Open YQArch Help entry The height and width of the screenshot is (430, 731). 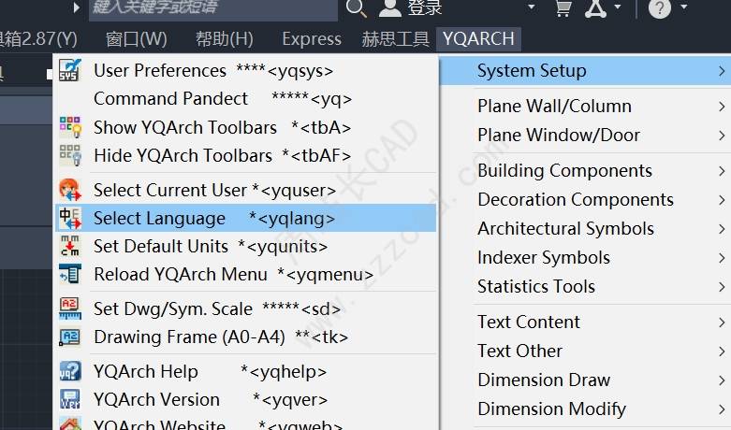[245, 371]
